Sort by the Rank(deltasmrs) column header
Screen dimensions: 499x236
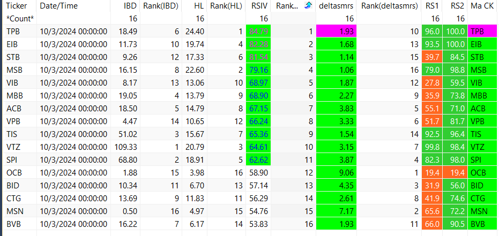389,6
